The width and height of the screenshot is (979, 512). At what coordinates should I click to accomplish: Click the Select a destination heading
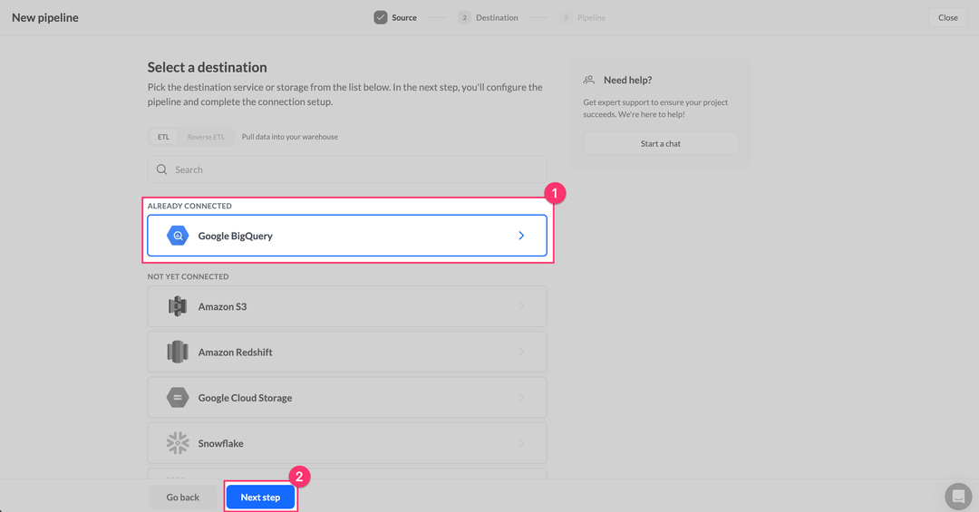208,67
